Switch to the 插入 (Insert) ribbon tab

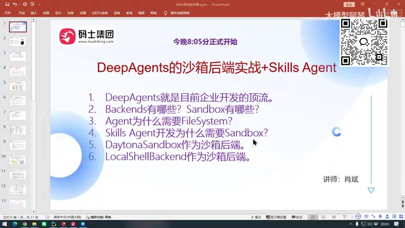[34, 13]
